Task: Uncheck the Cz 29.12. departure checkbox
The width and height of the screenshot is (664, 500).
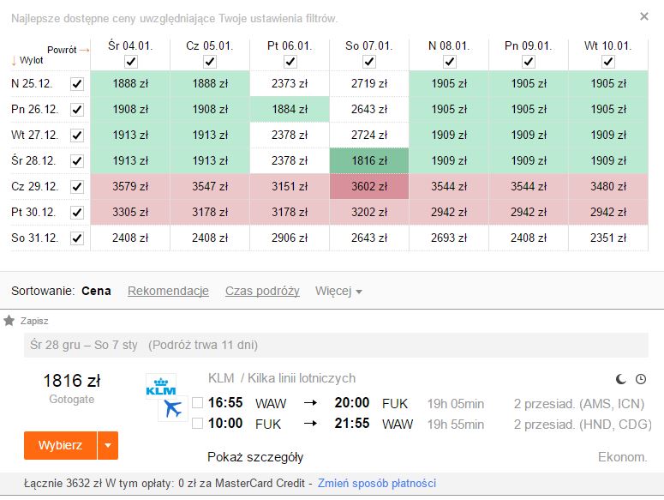Action: click(77, 187)
